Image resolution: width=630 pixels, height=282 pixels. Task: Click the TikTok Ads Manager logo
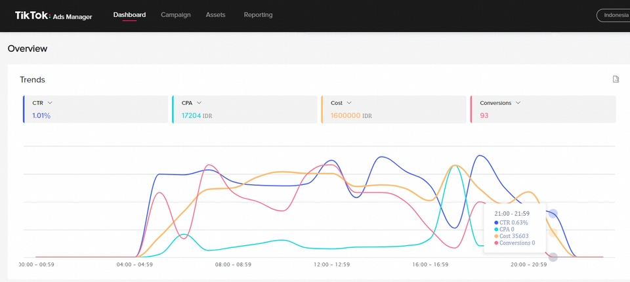53,16
